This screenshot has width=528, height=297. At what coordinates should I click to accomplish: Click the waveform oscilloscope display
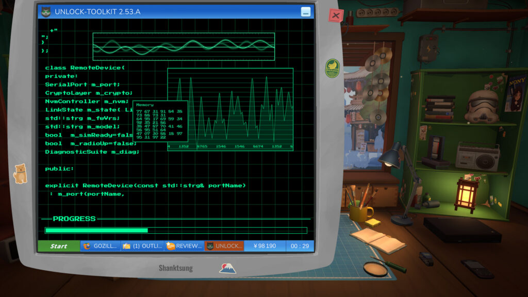184,46
